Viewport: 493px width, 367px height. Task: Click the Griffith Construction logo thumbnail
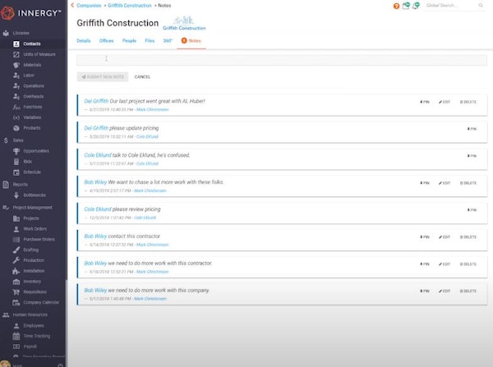(x=184, y=23)
